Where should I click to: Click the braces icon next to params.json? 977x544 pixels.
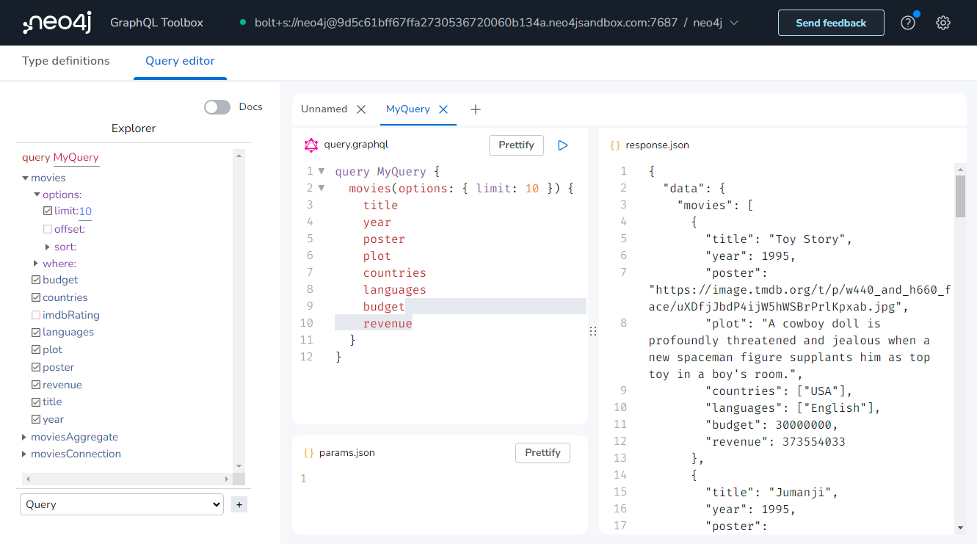(x=309, y=452)
